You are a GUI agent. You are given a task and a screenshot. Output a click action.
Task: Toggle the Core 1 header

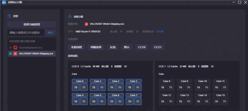[x=98, y=81]
